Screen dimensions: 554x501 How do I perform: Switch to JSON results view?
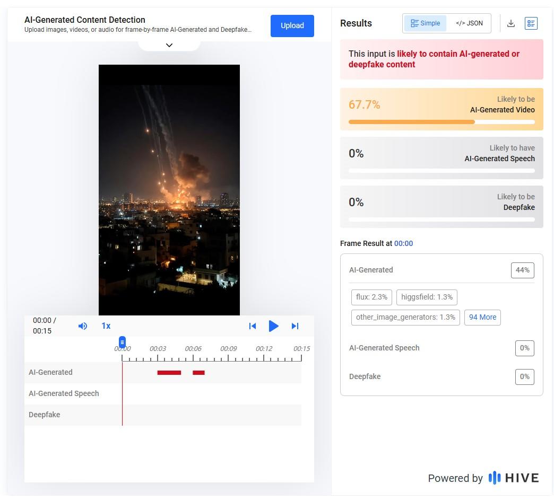click(469, 23)
